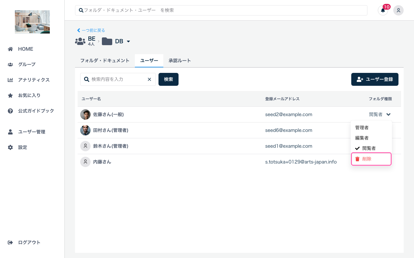Select 編集者 role in permission menu
The width and height of the screenshot is (414, 258).
362,138
